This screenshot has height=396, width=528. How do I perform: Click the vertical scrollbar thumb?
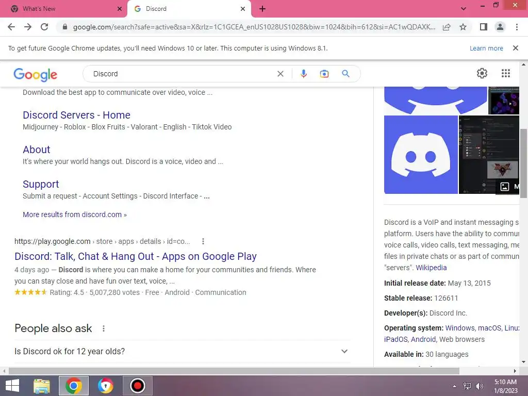pyautogui.click(x=523, y=163)
